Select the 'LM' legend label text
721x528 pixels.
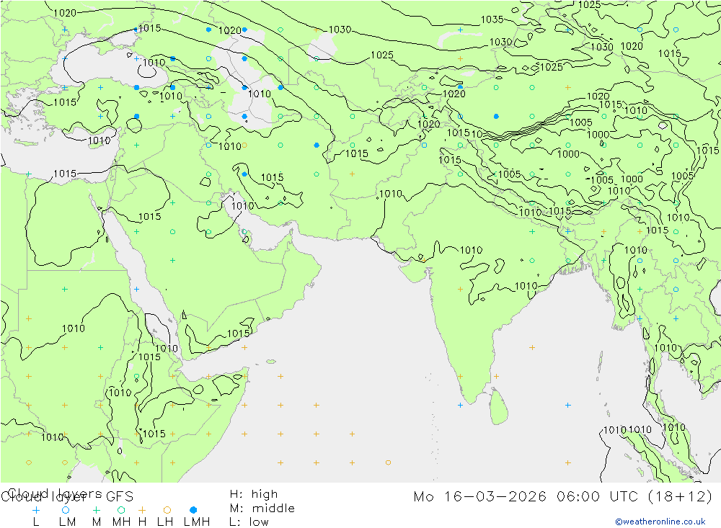[68, 522]
